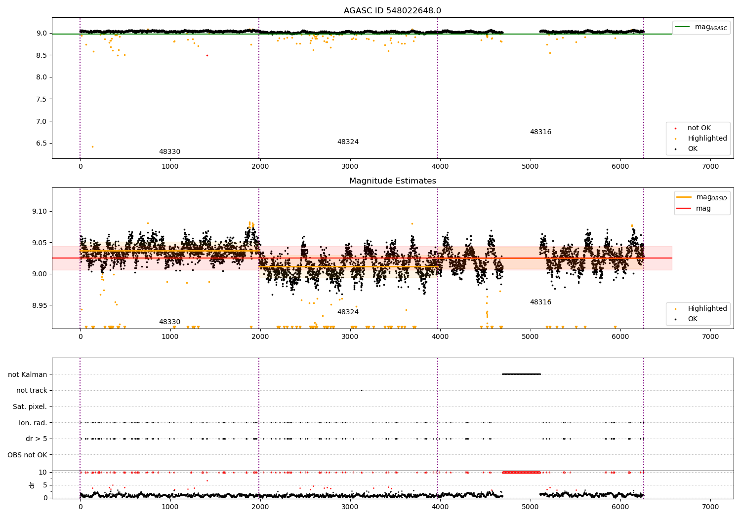Click the "not OK" legend entry

(699, 128)
